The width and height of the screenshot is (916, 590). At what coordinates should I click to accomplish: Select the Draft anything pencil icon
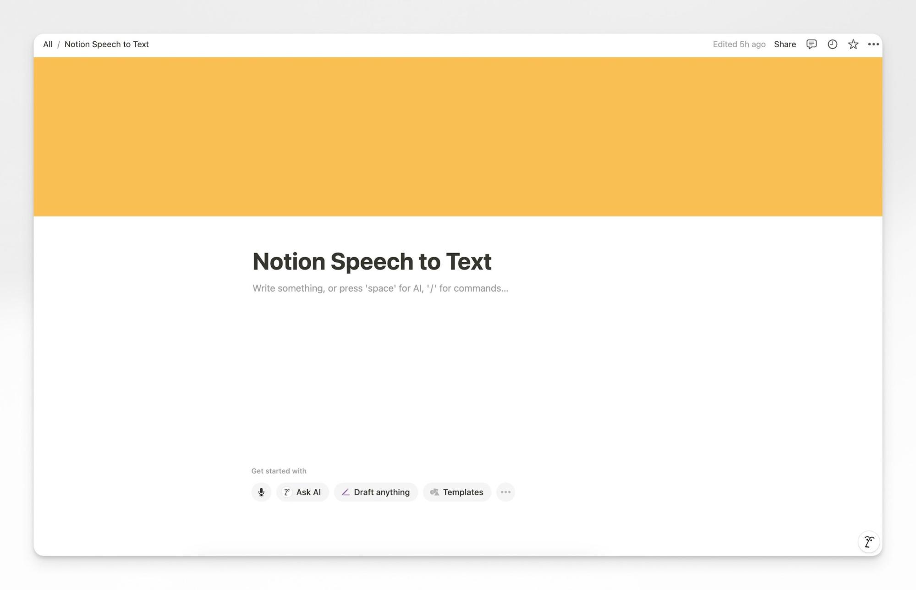click(x=345, y=492)
